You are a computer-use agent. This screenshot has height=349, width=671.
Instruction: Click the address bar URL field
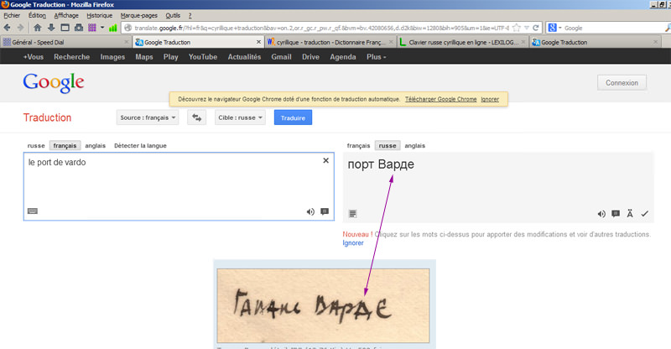[x=321, y=28]
